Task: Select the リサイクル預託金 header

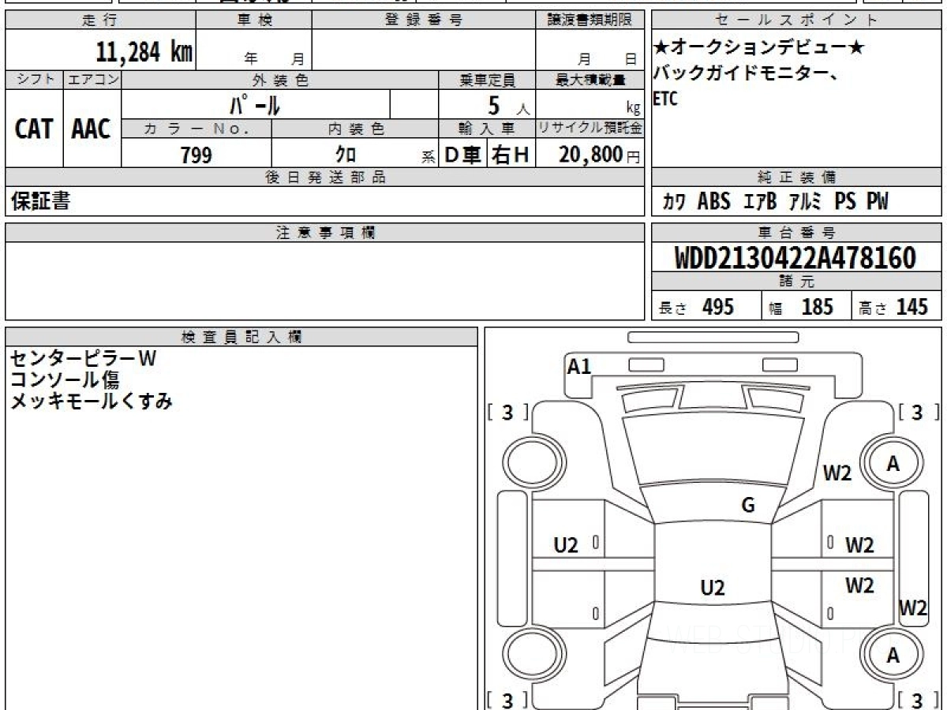Action: tap(590, 129)
